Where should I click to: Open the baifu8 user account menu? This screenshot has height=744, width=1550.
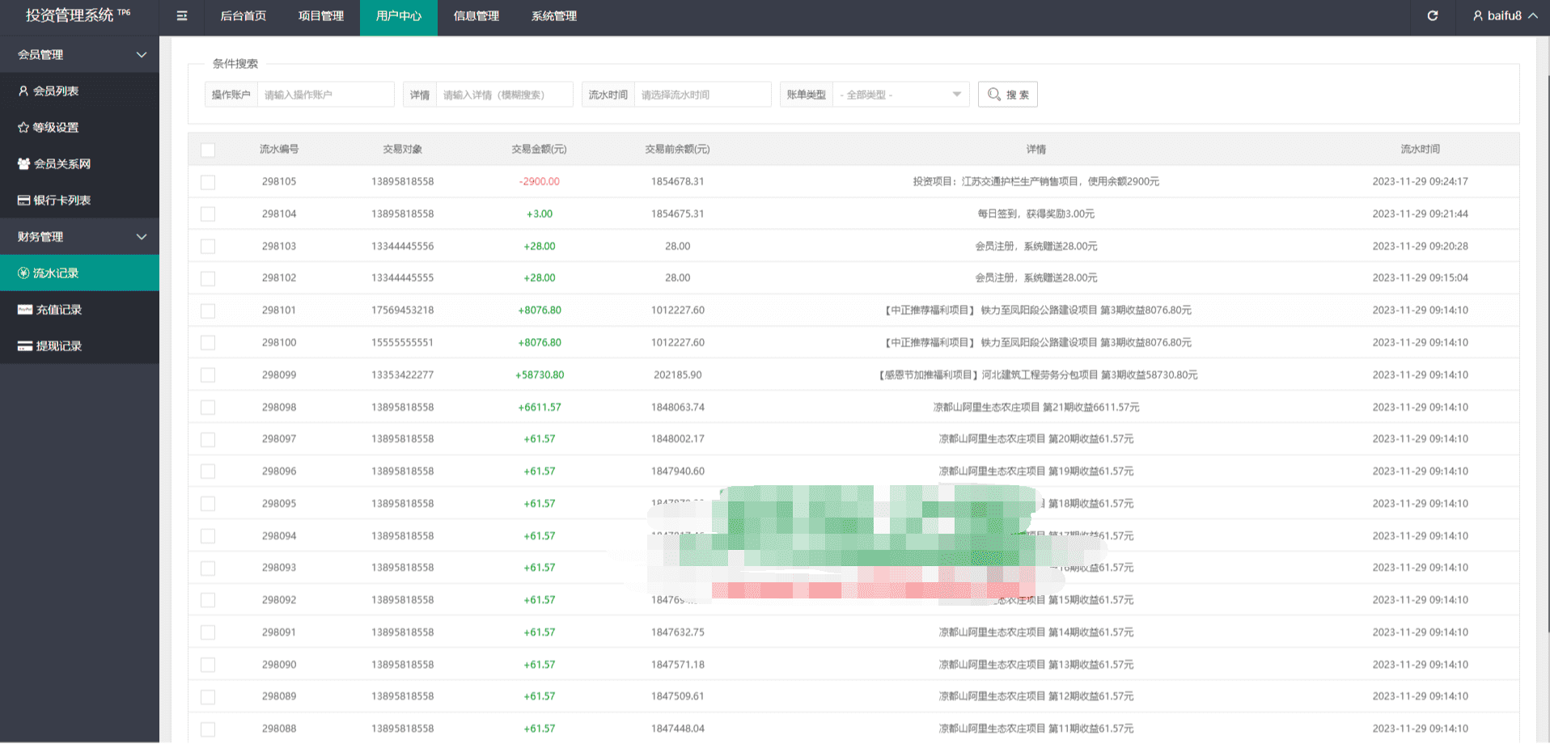(x=1504, y=16)
